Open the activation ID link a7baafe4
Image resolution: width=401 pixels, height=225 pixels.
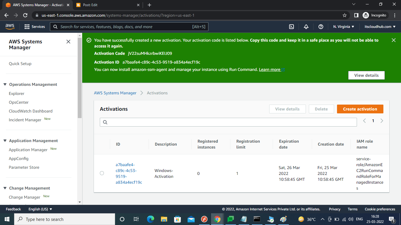click(x=129, y=173)
